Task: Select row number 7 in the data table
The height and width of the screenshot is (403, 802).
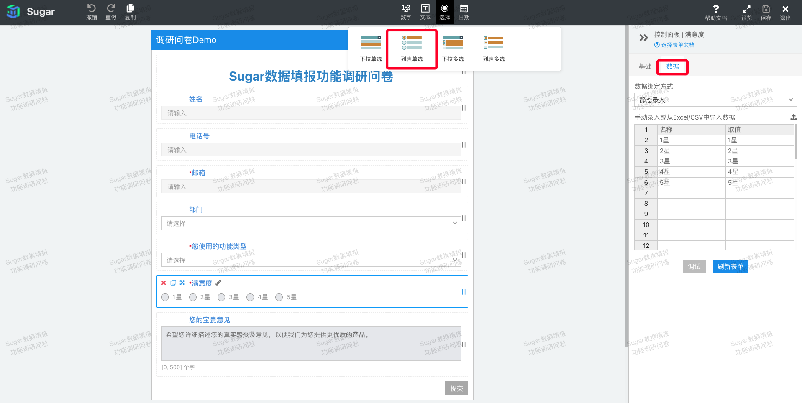Action: pyautogui.click(x=646, y=193)
